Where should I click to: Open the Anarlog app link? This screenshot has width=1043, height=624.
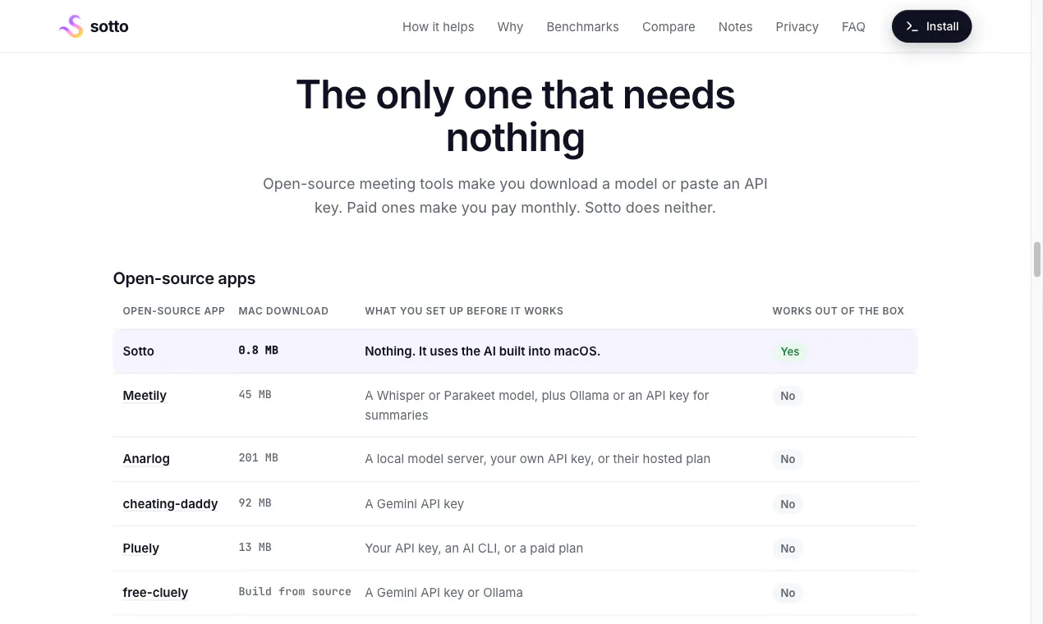coord(146,459)
